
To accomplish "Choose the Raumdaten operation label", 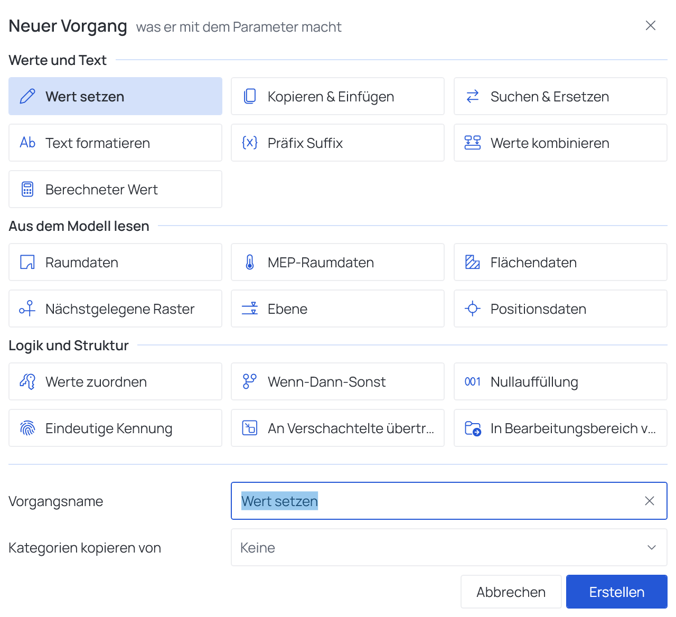I will point(82,263).
